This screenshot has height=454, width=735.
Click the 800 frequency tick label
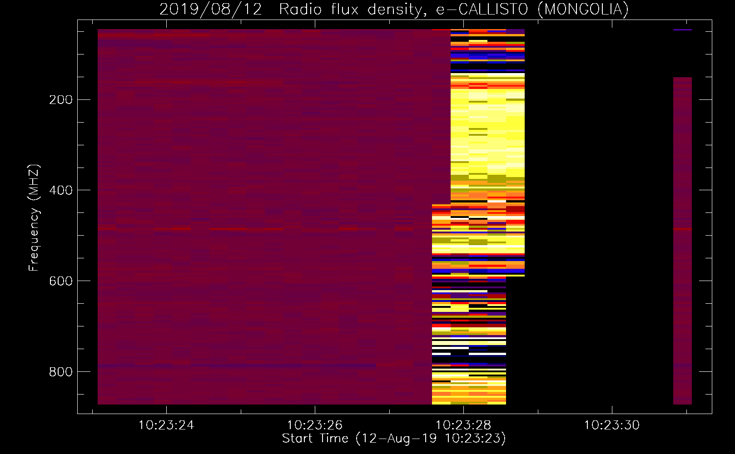click(x=61, y=372)
